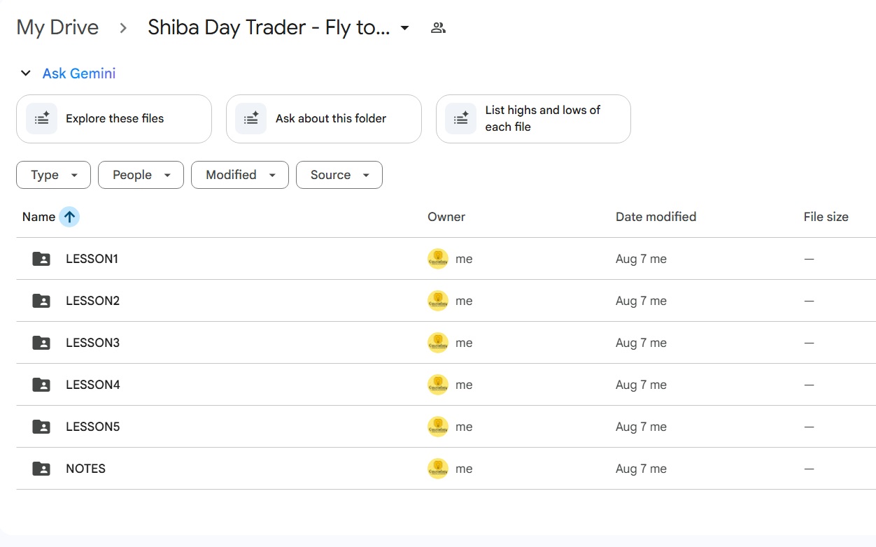Open folder name dropdown arrow in breadcrumb
Viewport: 876px width, 547px height.
[x=404, y=29]
